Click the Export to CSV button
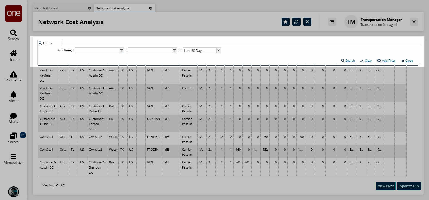The height and width of the screenshot is (200, 429). point(409,186)
